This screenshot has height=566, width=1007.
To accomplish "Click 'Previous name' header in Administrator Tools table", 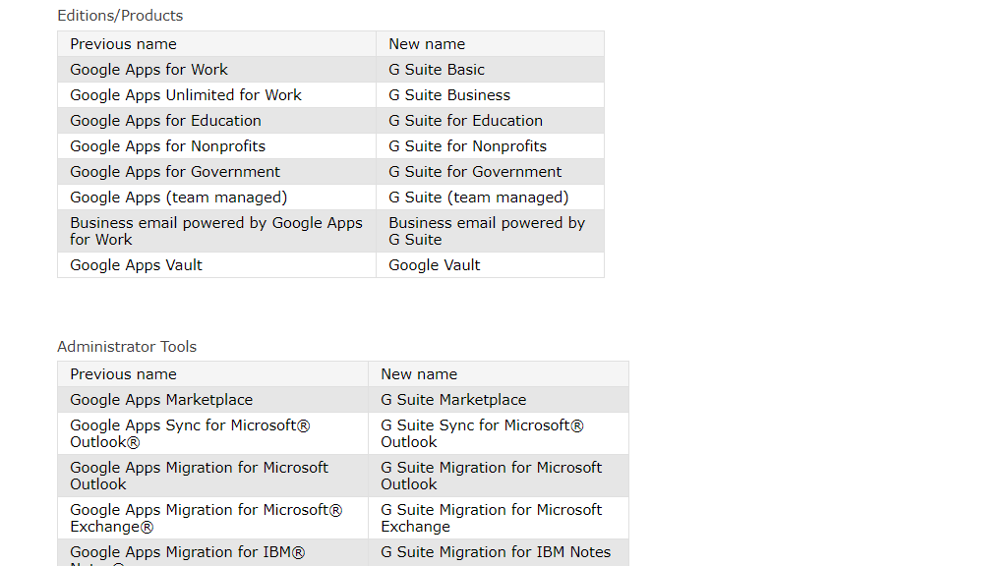I will [x=212, y=374].
